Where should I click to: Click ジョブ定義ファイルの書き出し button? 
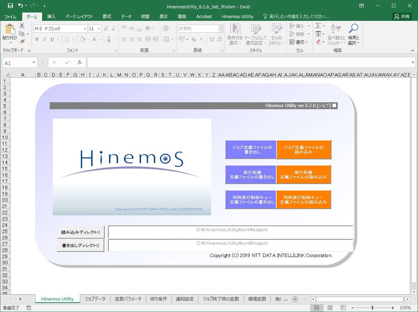(251, 150)
